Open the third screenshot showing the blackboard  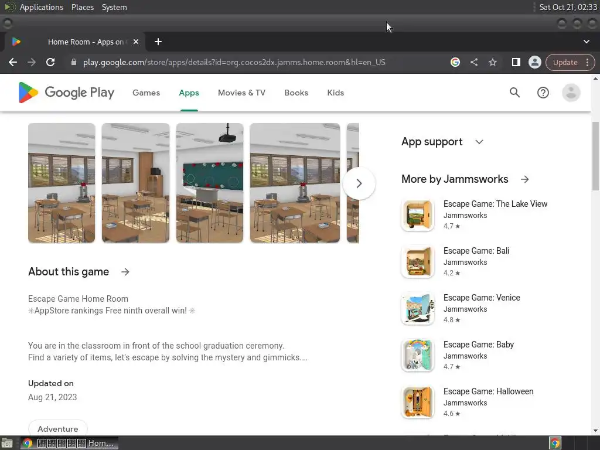click(210, 183)
